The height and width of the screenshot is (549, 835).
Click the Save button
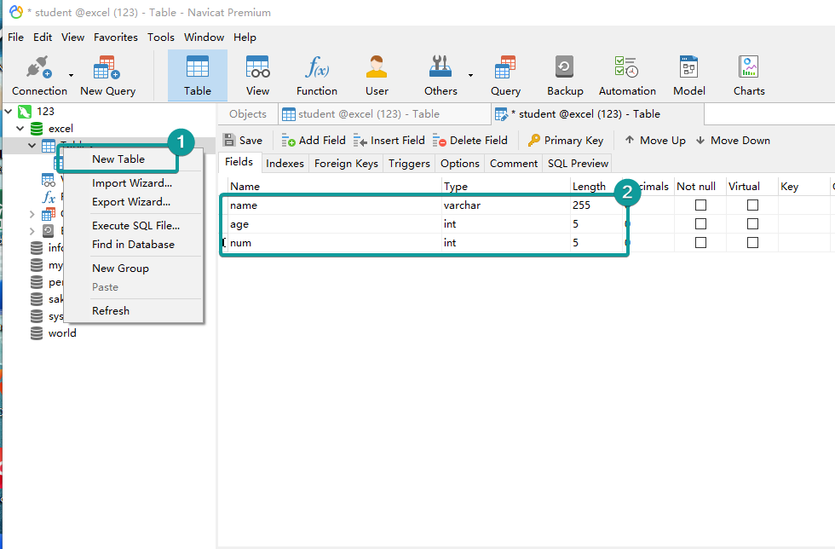coord(243,141)
